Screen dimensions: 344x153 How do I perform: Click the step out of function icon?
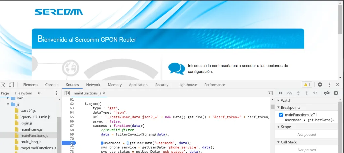click(x=307, y=93)
